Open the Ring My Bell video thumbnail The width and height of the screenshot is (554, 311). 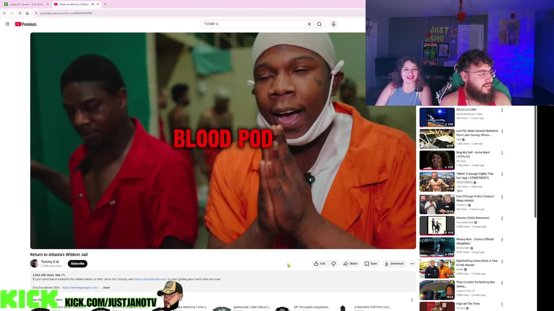pyautogui.click(x=437, y=160)
